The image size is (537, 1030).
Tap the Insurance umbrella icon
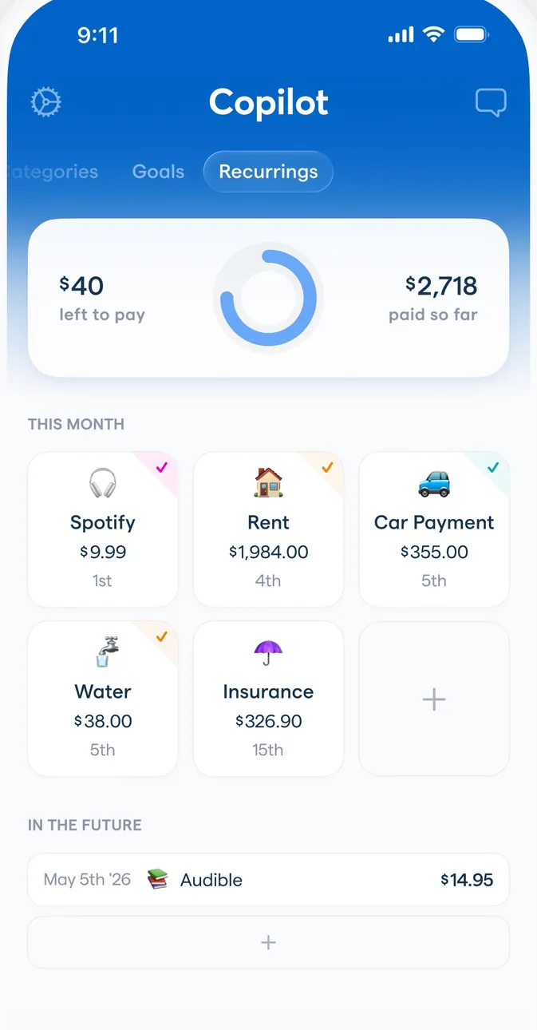[x=268, y=652]
